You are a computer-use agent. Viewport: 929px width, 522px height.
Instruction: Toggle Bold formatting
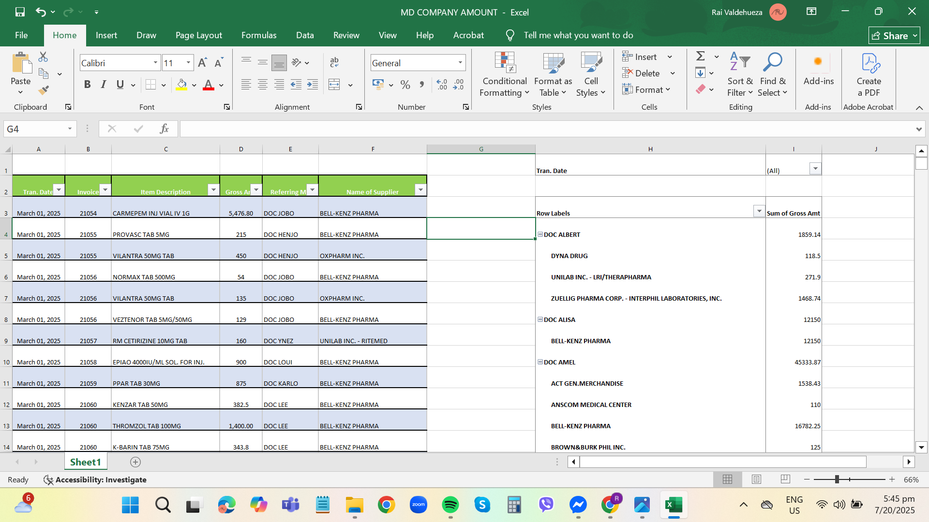click(87, 85)
